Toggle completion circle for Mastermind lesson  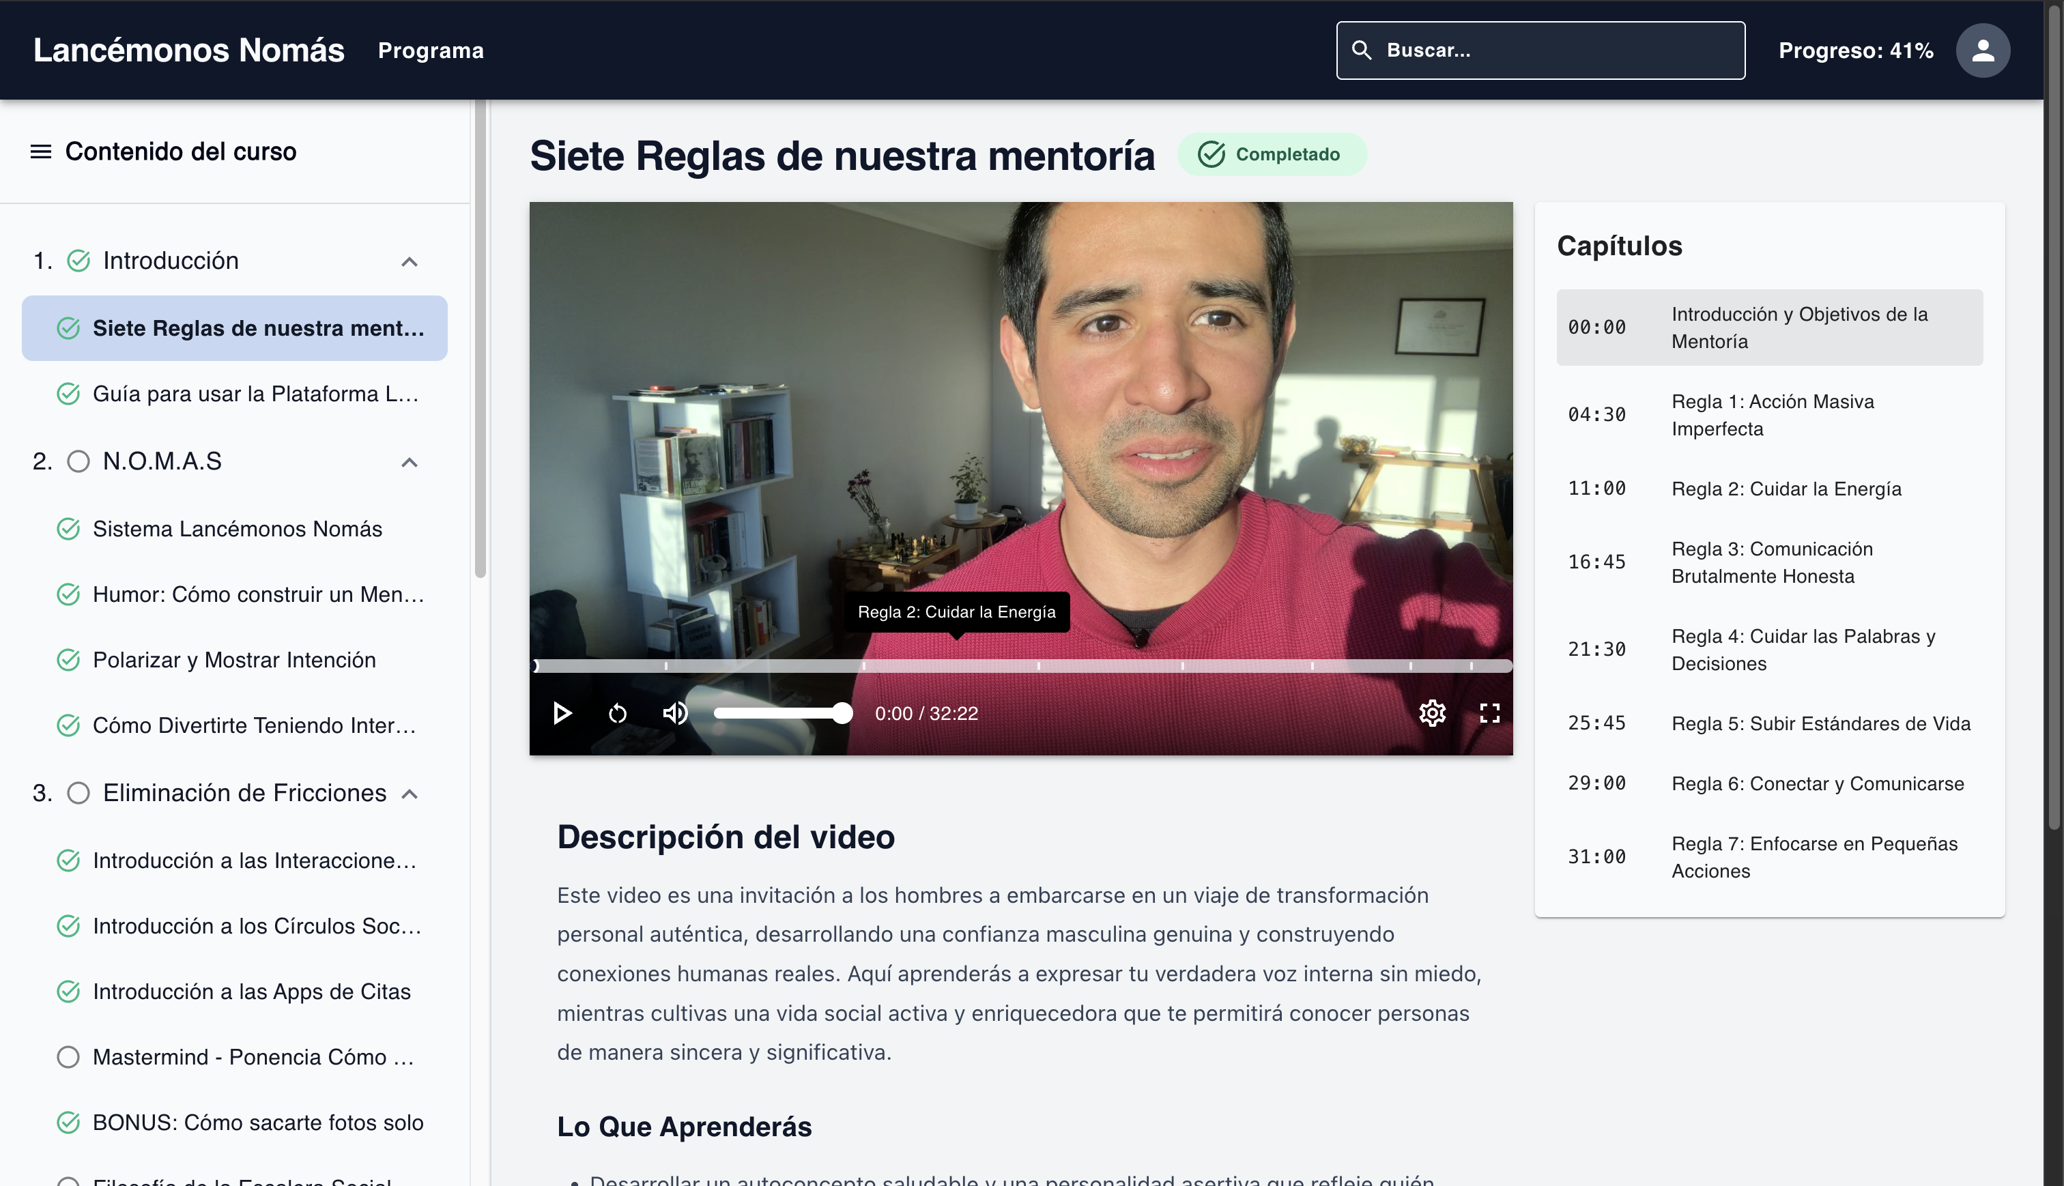[68, 1057]
